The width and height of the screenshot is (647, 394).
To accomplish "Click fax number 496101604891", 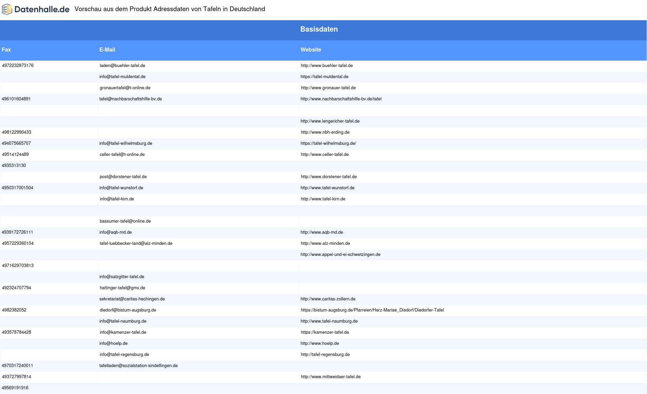I will point(16,99).
